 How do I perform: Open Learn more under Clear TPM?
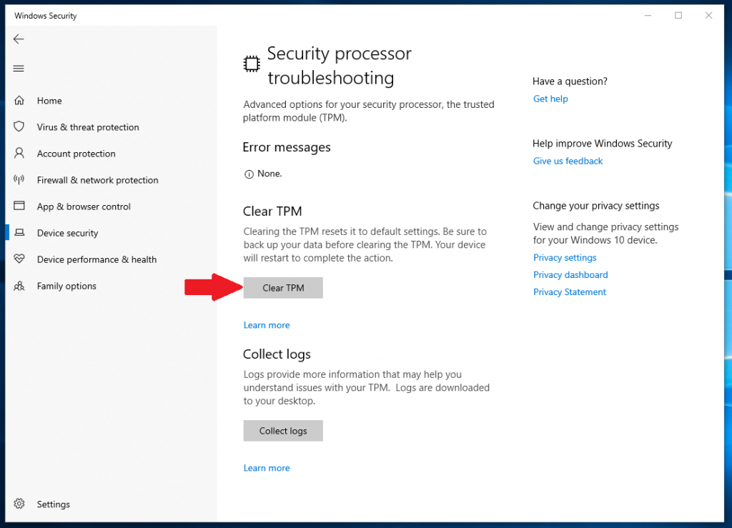pyautogui.click(x=267, y=325)
